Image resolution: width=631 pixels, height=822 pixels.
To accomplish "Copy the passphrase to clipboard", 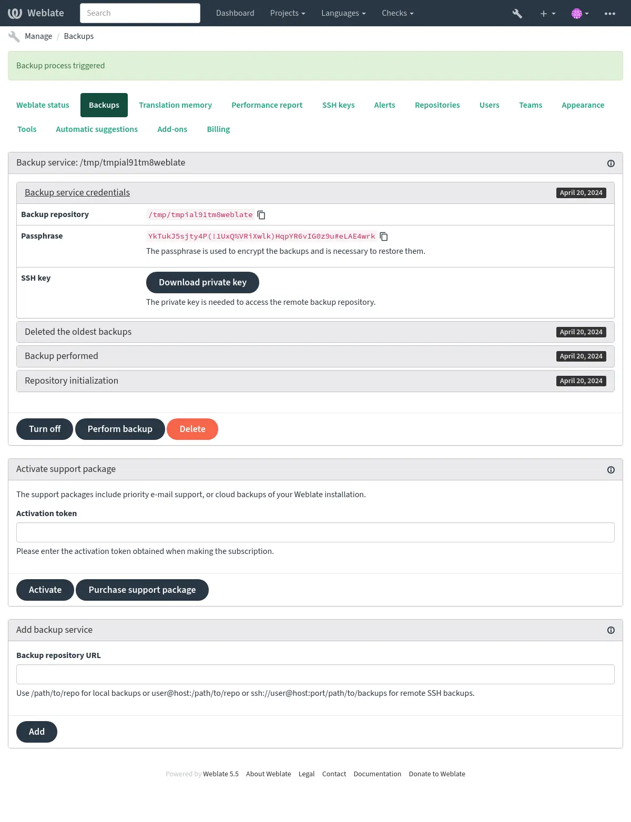I will point(384,237).
